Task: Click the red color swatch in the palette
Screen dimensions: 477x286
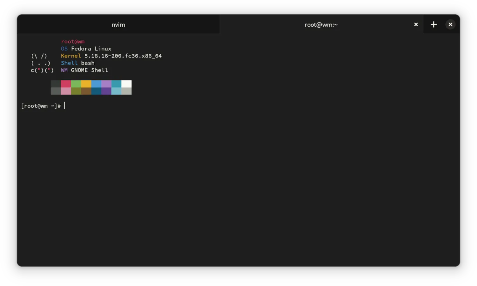Action: click(x=66, y=84)
